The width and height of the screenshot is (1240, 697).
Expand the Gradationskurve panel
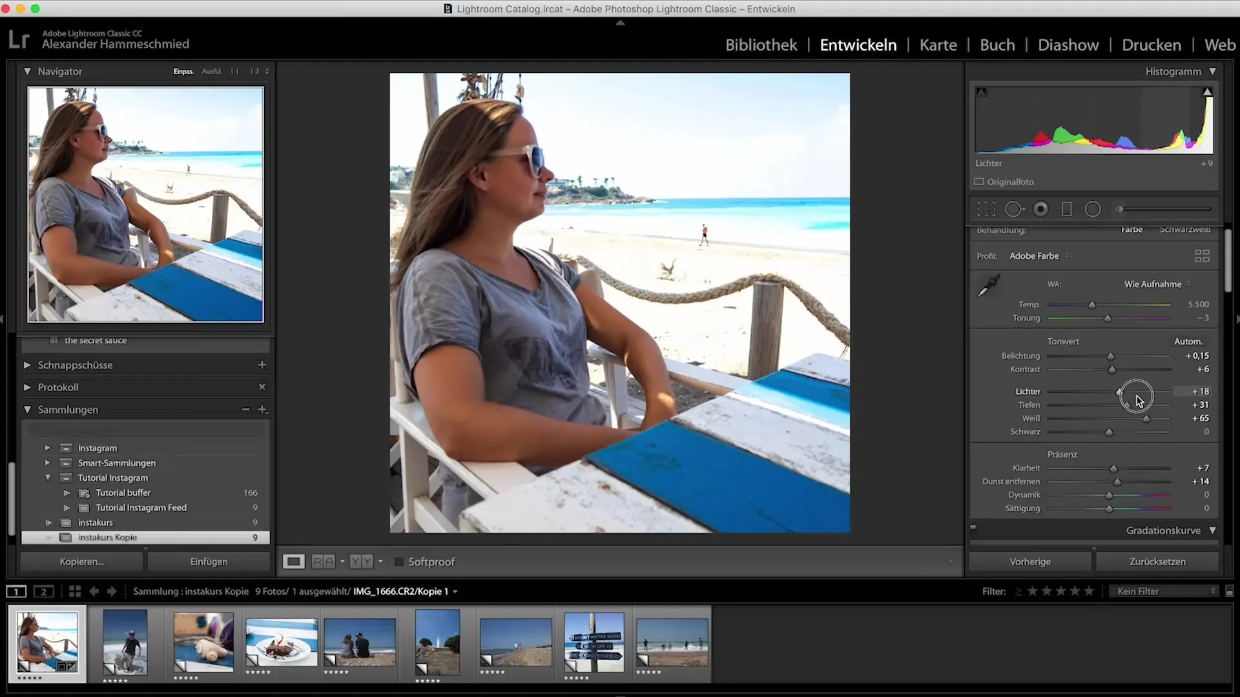[1212, 530]
